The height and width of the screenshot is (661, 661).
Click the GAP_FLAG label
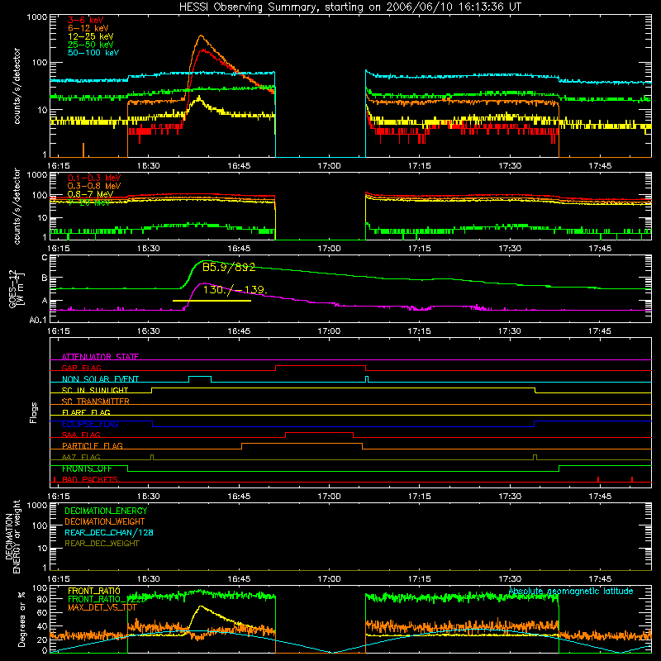(x=81, y=368)
